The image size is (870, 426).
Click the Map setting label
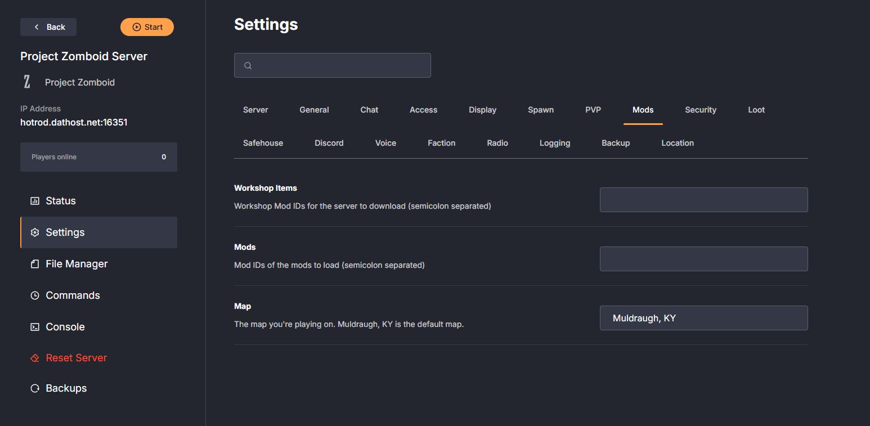coord(243,306)
